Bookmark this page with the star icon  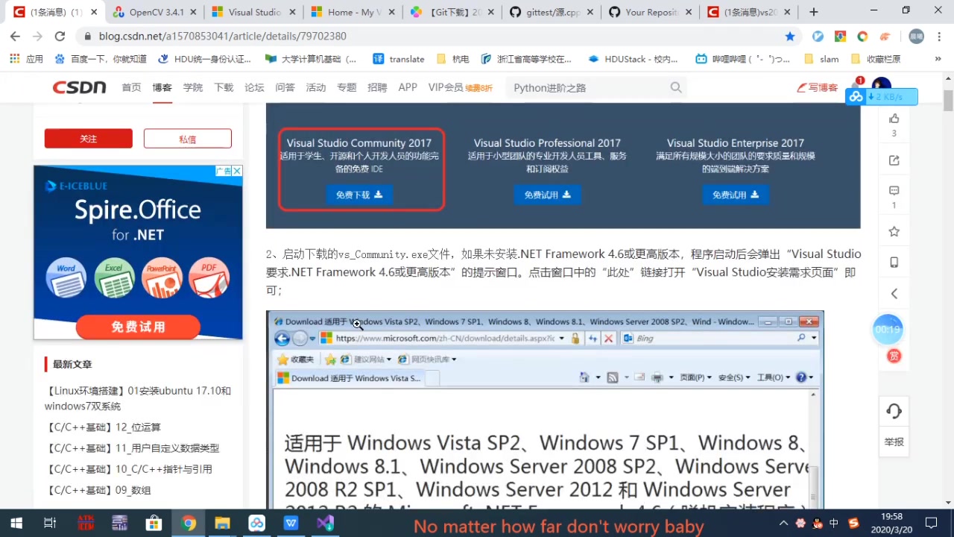point(790,37)
